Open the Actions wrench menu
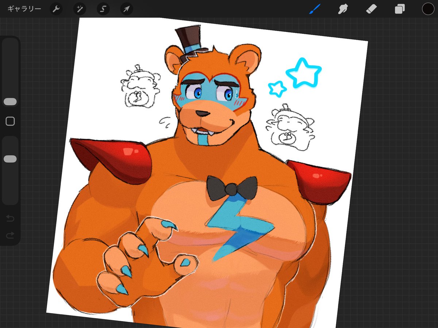Screen dimensions: 438x328 [x=56, y=9]
